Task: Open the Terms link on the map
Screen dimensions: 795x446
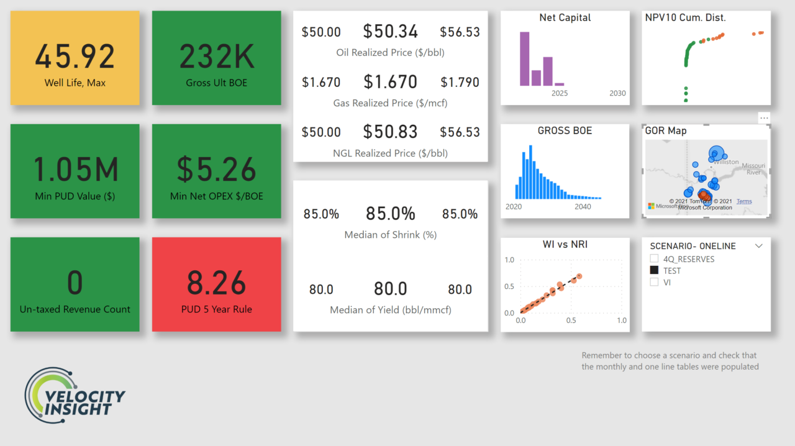Action: [744, 201]
